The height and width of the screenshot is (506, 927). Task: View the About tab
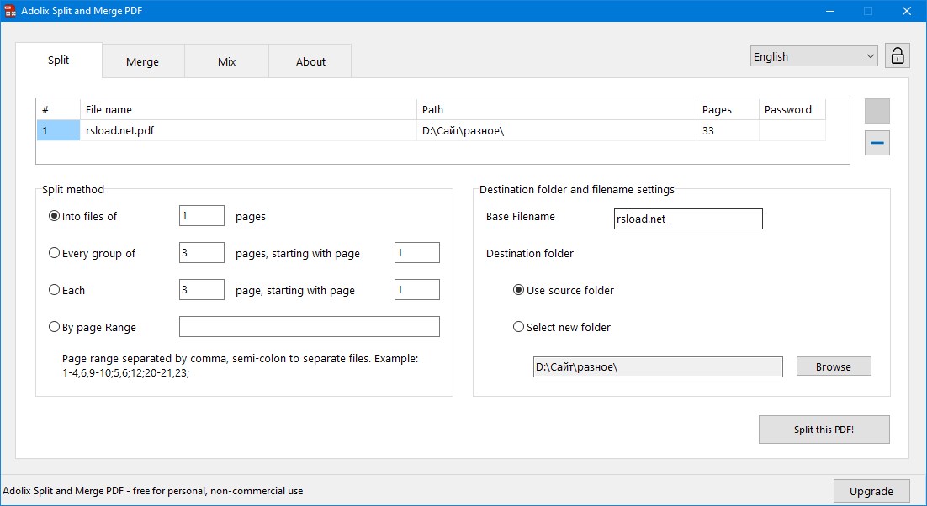pos(310,61)
